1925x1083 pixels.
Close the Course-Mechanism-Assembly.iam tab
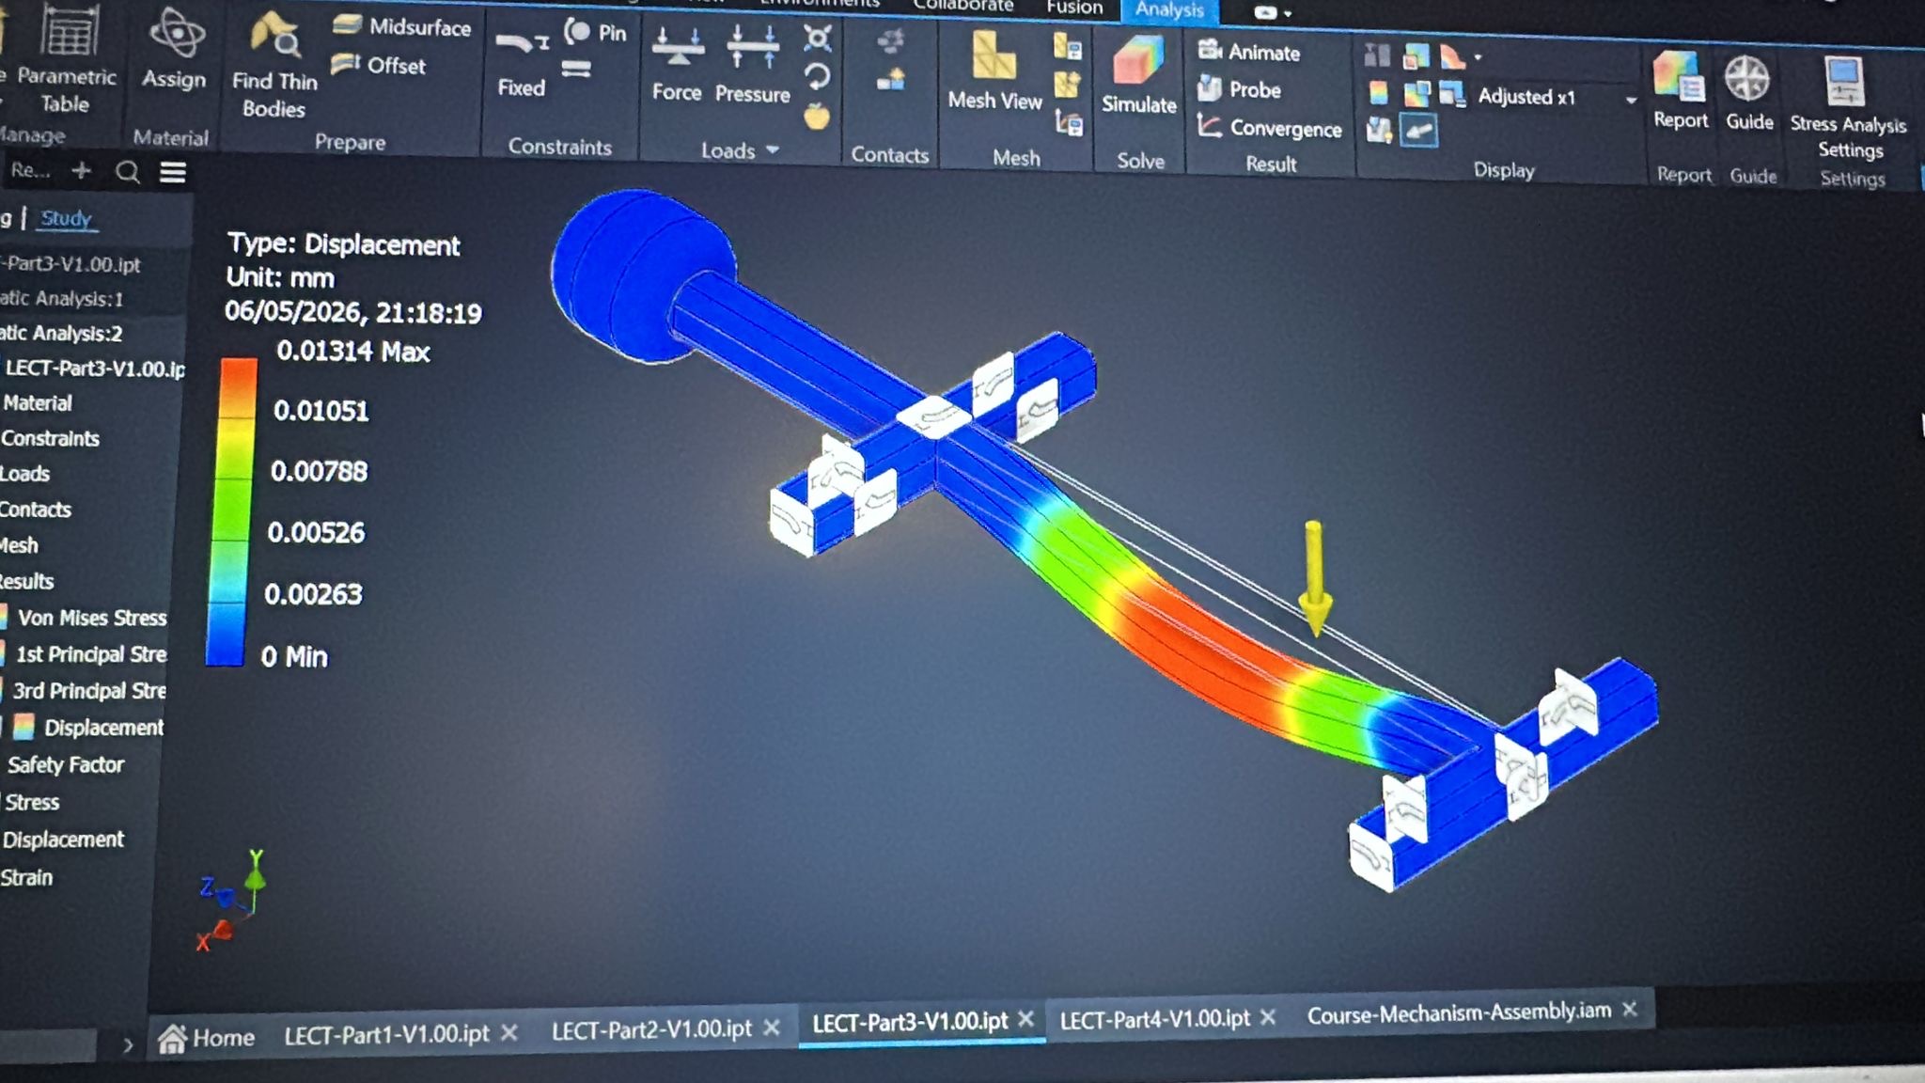(1630, 1009)
